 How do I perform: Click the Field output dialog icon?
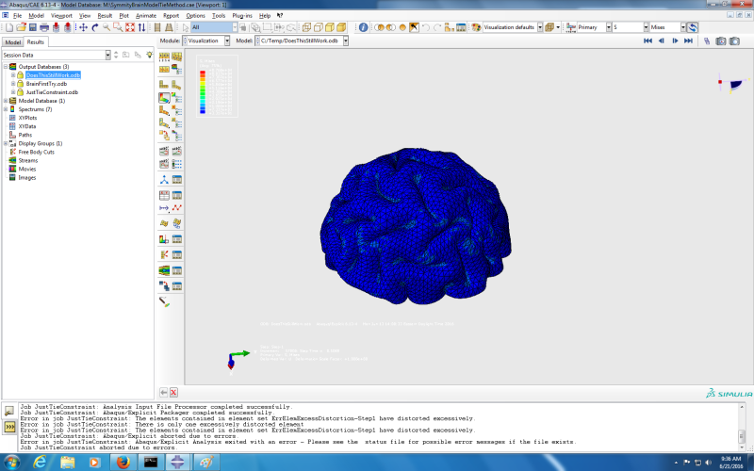point(571,27)
